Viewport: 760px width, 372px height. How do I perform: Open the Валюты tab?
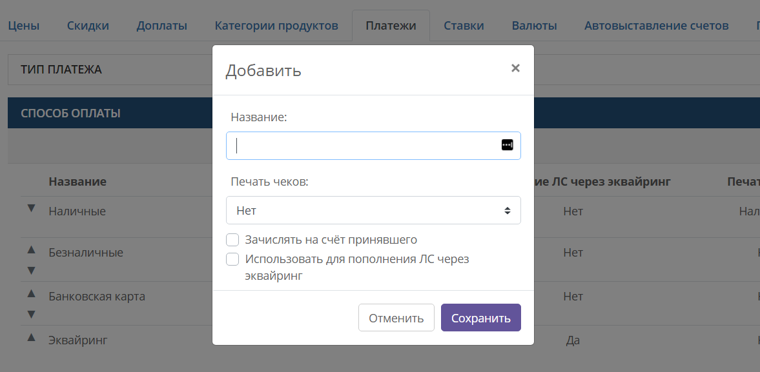tap(534, 26)
